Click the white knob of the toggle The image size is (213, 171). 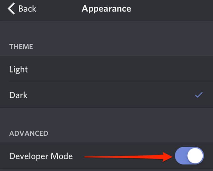(x=195, y=156)
